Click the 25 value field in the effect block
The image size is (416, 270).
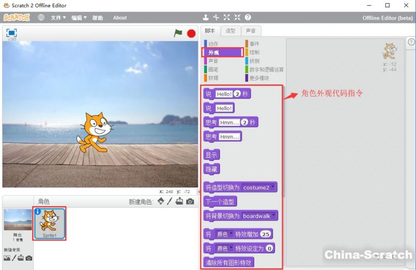[266, 234]
